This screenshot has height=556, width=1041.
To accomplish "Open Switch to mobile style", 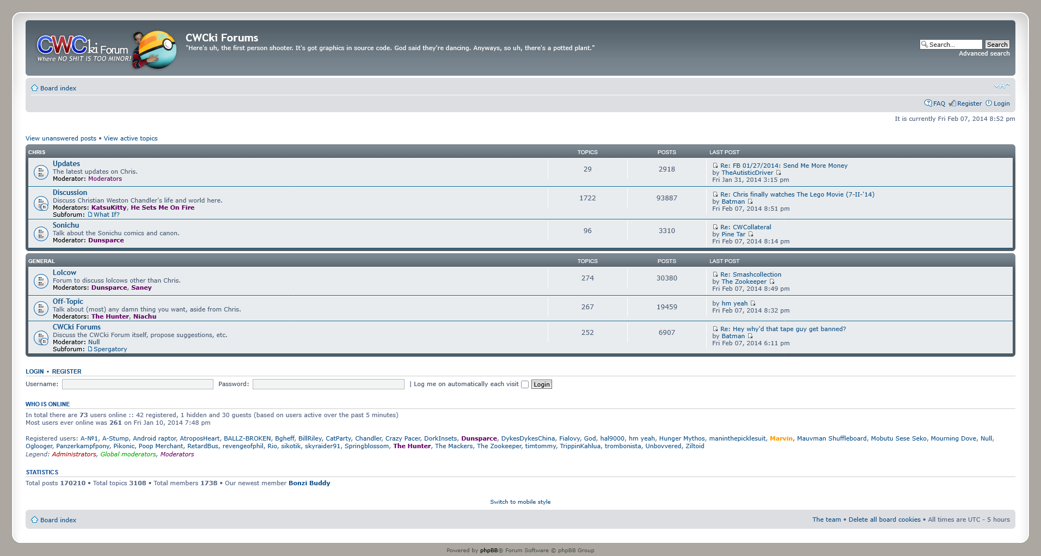I will click(520, 502).
